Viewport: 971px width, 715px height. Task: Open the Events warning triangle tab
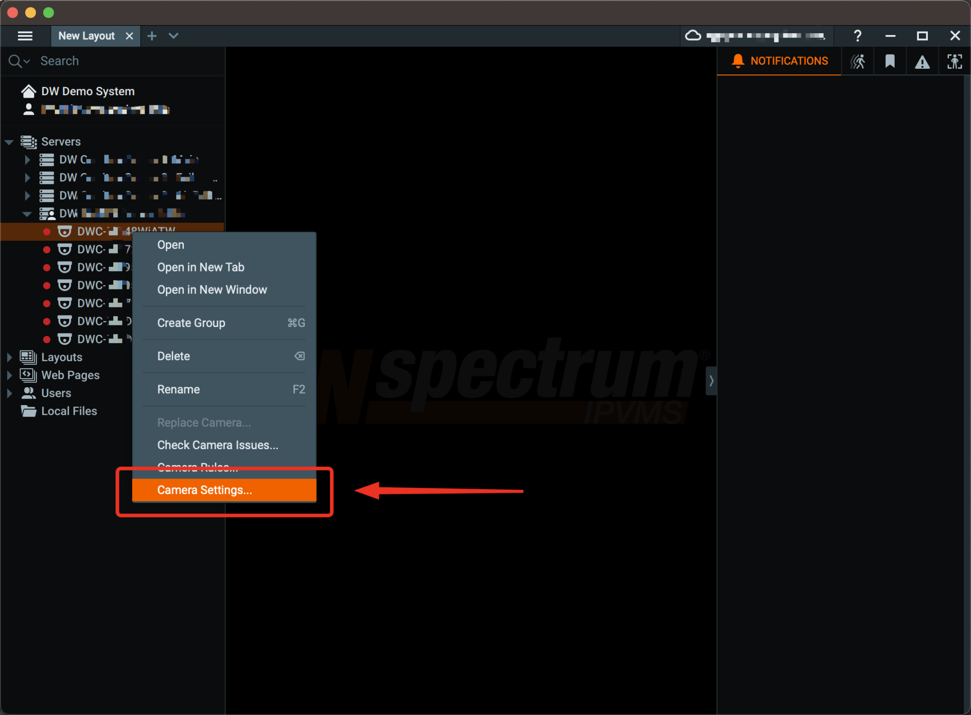(x=922, y=62)
